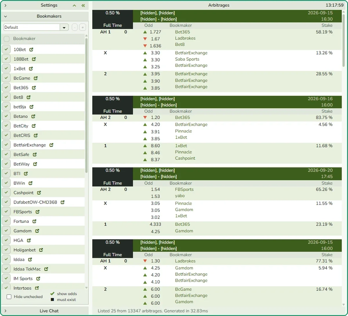Click the arbitrages list scrollbar

point(344,41)
